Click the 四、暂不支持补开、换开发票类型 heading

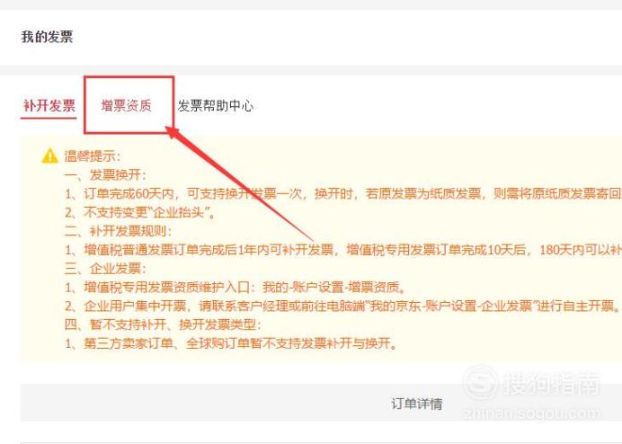(163, 324)
